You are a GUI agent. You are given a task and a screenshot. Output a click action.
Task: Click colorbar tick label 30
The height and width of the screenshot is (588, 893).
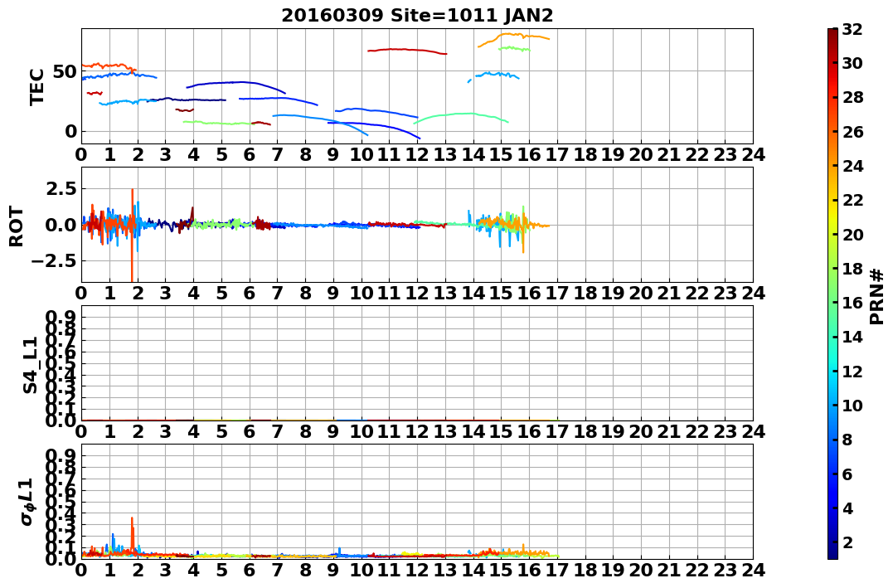[x=852, y=63]
